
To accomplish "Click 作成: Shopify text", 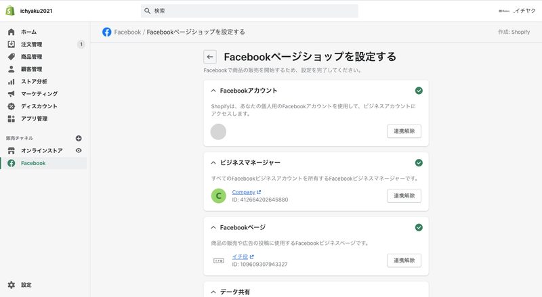I will point(514,32).
